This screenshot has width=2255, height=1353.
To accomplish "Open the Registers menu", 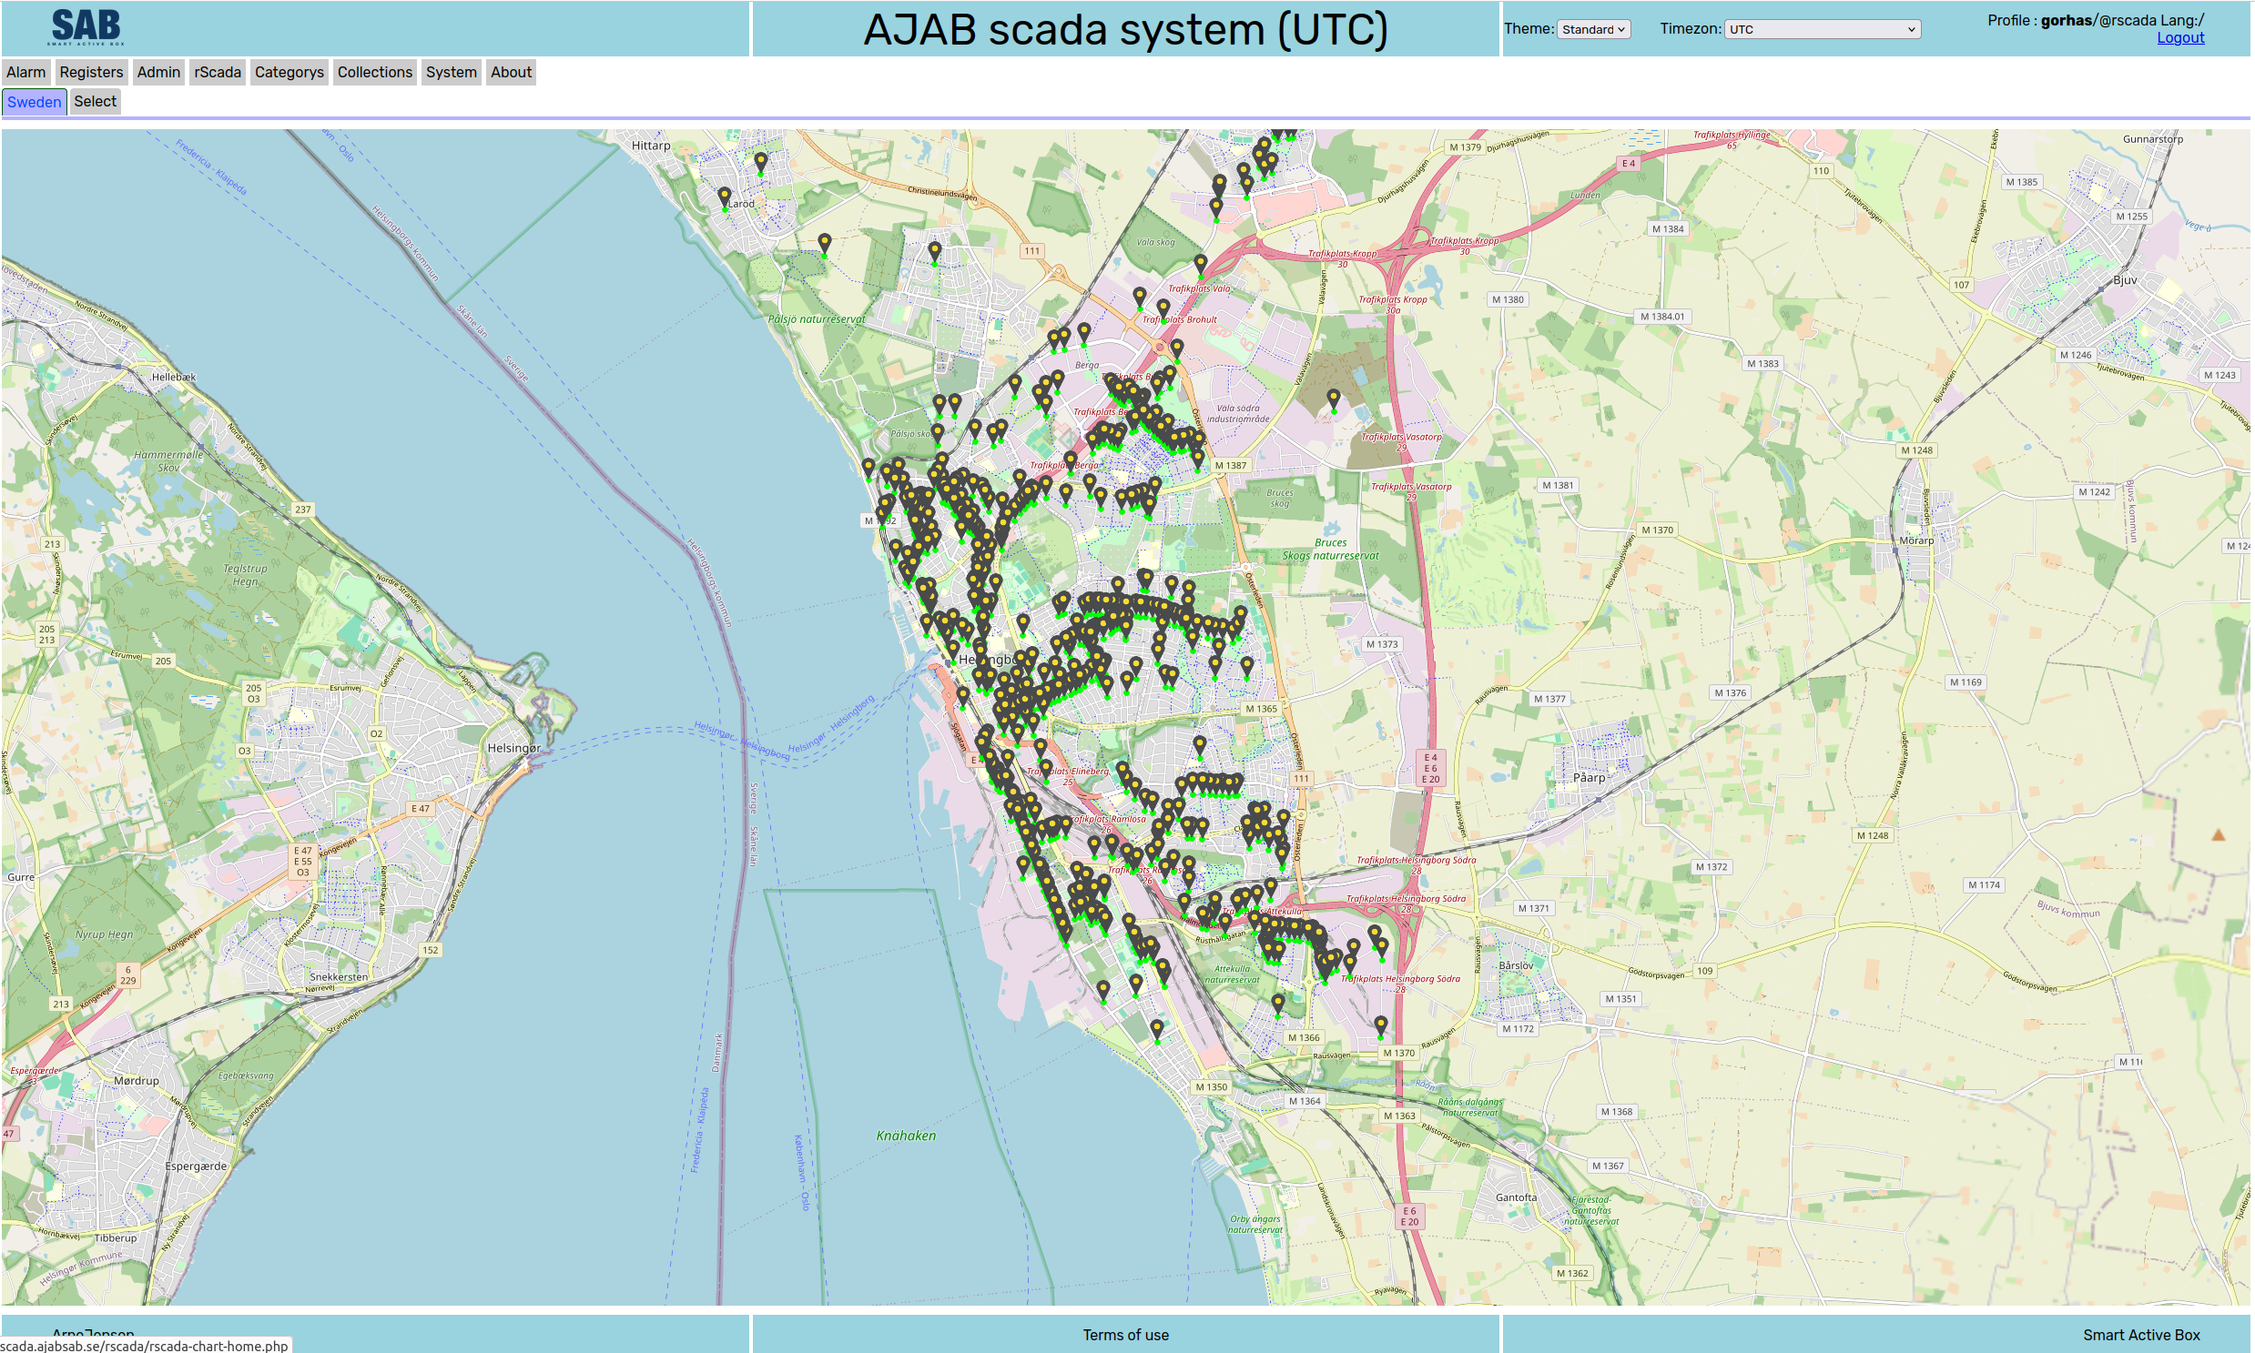I will pos(91,72).
